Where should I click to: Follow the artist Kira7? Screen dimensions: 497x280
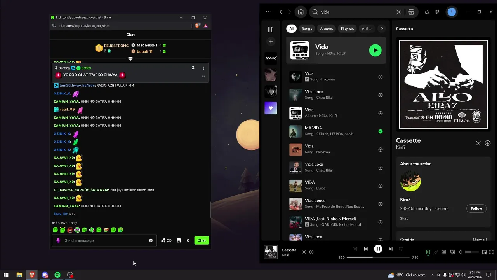(x=476, y=208)
